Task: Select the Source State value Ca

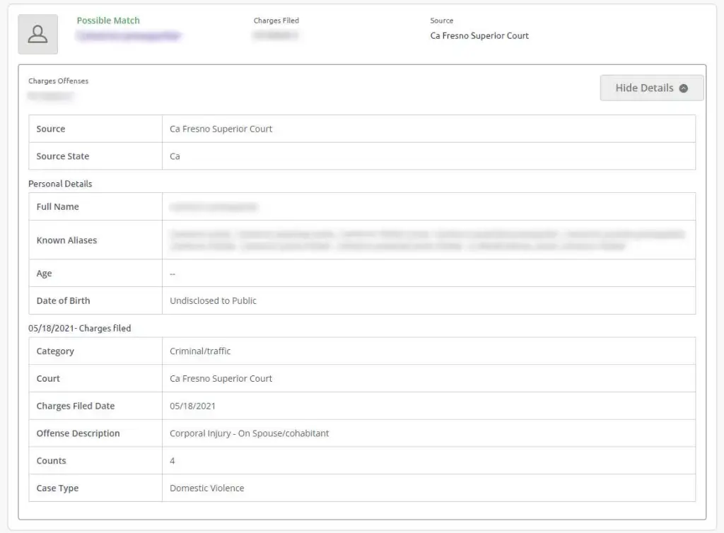Action: tap(175, 156)
